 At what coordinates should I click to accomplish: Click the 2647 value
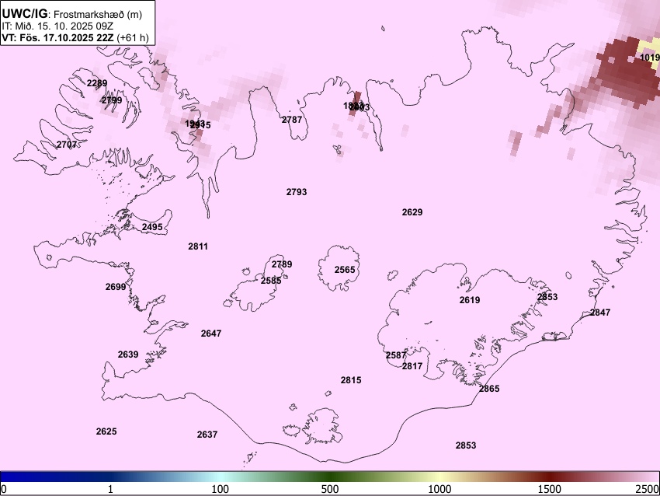(x=211, y=334)
